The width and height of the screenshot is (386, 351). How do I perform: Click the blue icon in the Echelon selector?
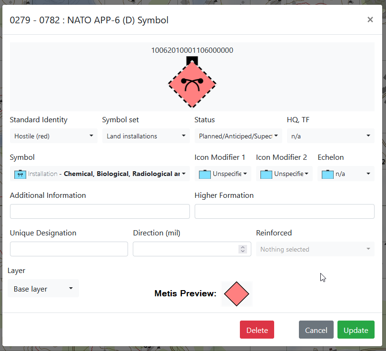click(327, 174)
